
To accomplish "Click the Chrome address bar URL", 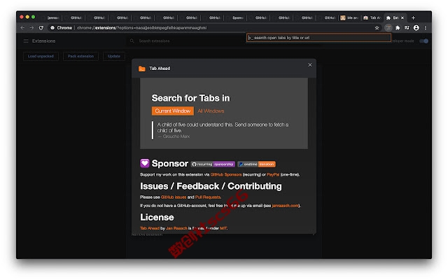I will point(141,28).
